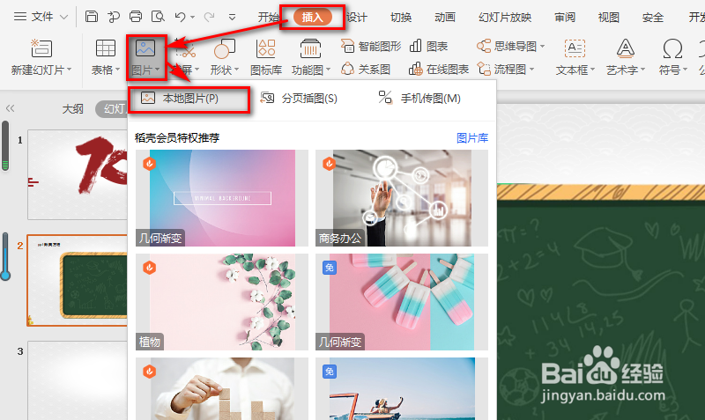Select the 插入 ribbon tab

[x=313, y=18]
